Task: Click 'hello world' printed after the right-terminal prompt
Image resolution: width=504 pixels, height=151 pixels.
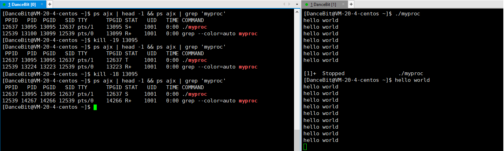Action: [x=412, y=80]
